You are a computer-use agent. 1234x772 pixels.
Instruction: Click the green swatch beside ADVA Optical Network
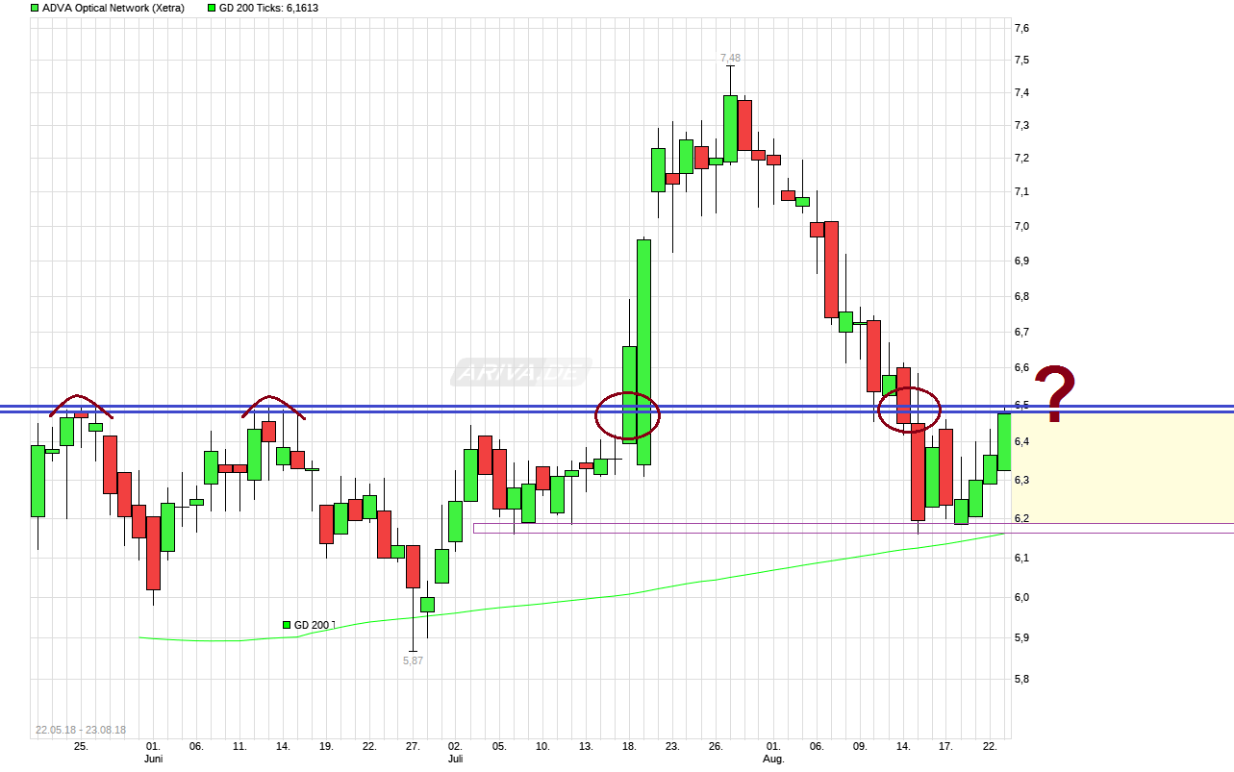click(35, 8)
